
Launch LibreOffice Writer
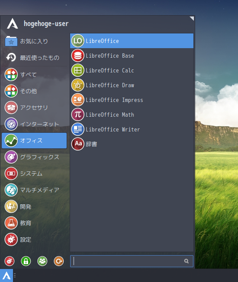pyautogui.click(x=132, y=129)
